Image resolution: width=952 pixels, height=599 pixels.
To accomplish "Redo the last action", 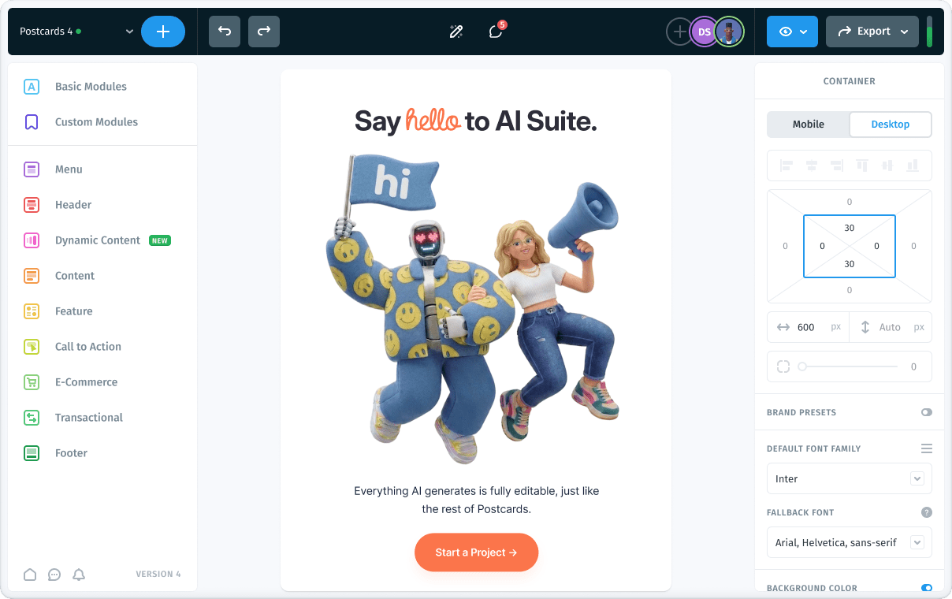I will [264, 32].
